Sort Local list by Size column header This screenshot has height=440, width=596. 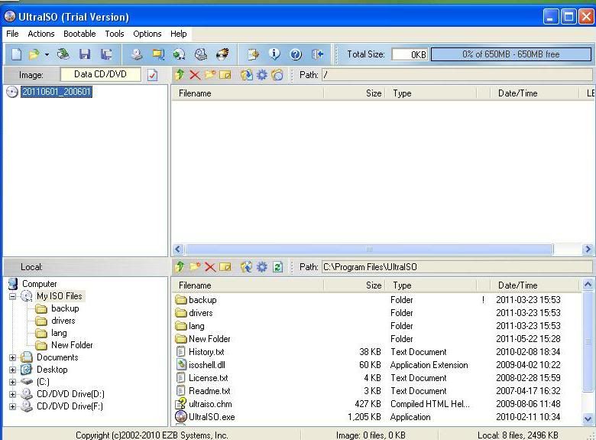pos(355,285)
